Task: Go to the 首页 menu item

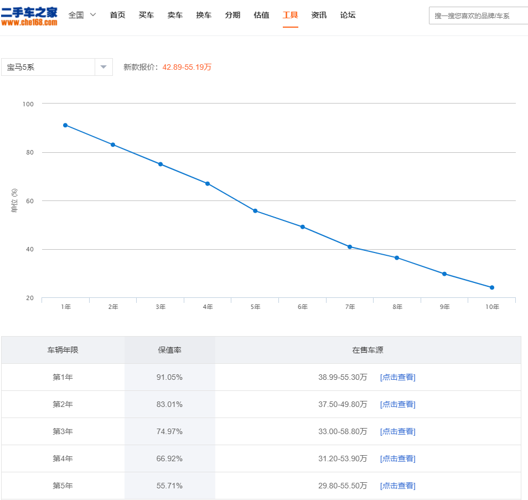Action: [x=117, y=15]
